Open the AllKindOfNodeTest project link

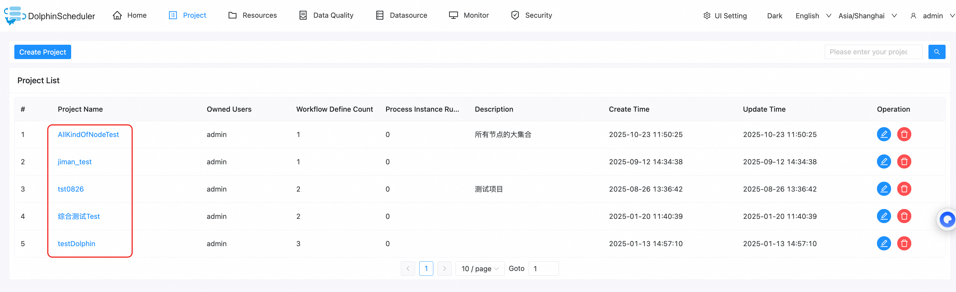click(88, 134)
